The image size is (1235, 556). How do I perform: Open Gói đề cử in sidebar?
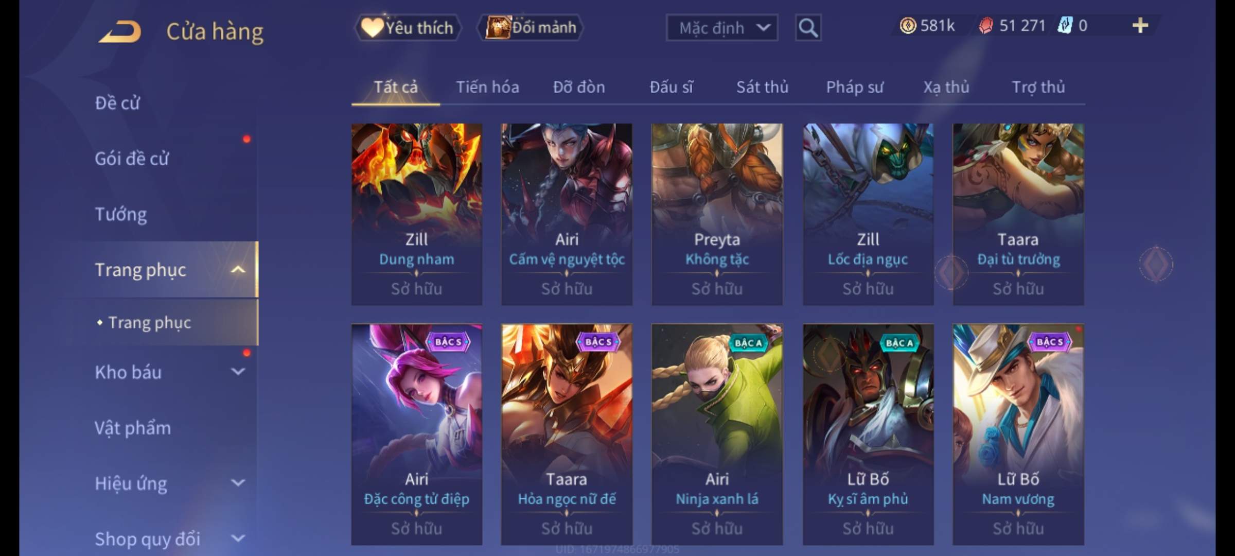(132, 159)
